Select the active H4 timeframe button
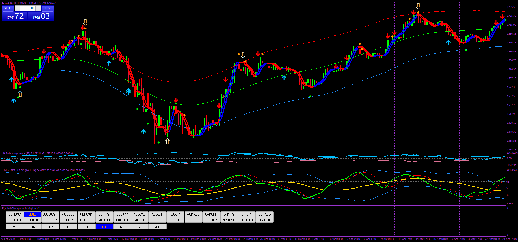This screenshot has height=242, width=518. (104, 227)
